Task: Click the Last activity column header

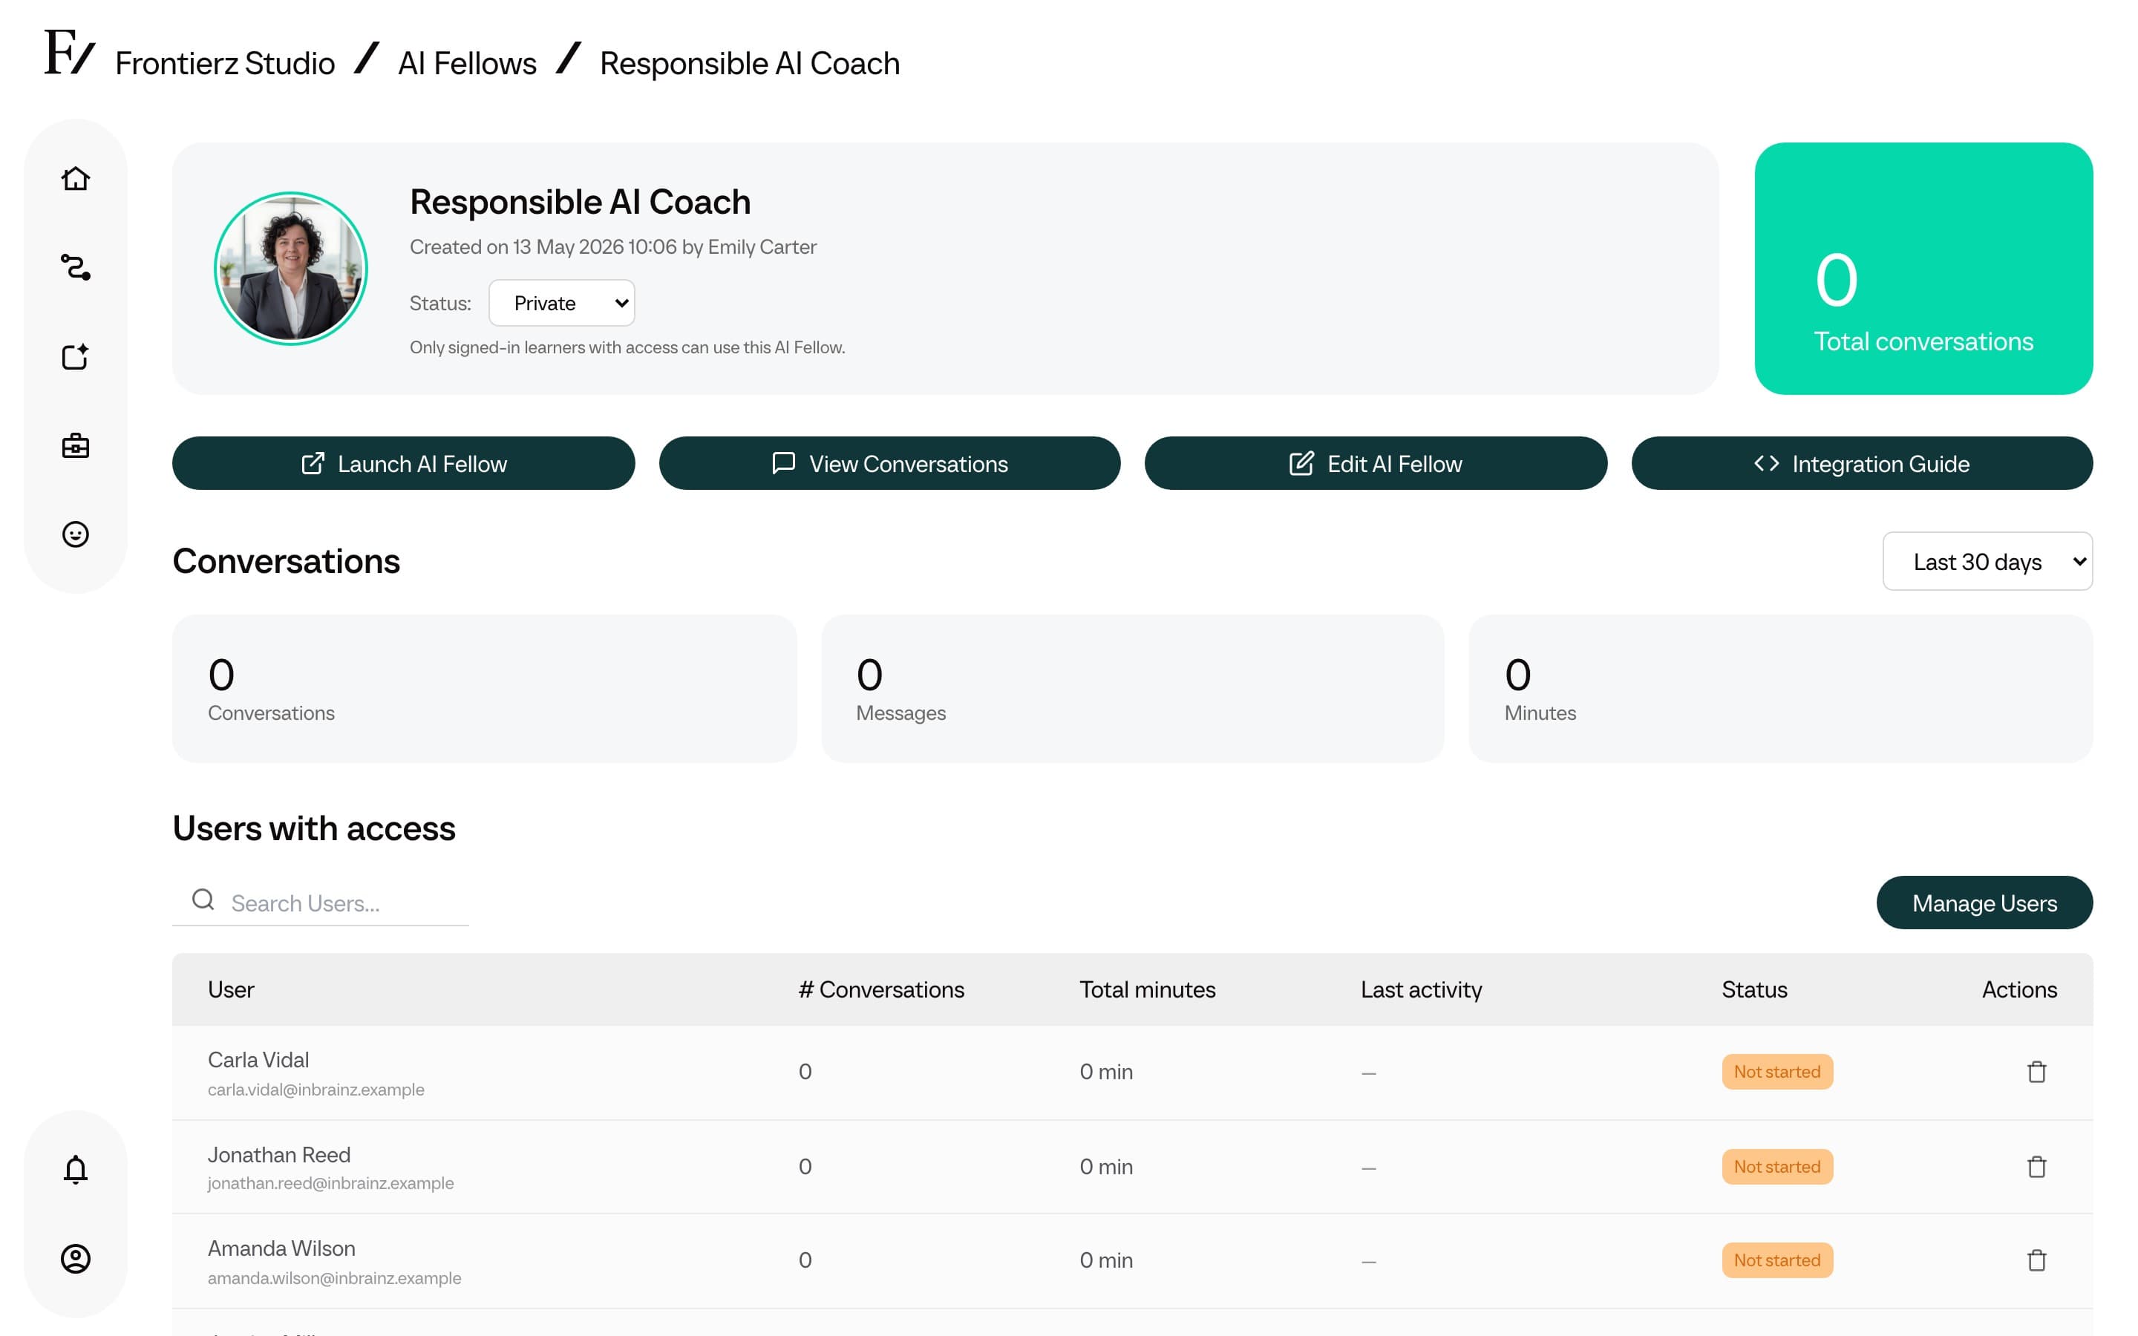Action: coord(1421,989)
